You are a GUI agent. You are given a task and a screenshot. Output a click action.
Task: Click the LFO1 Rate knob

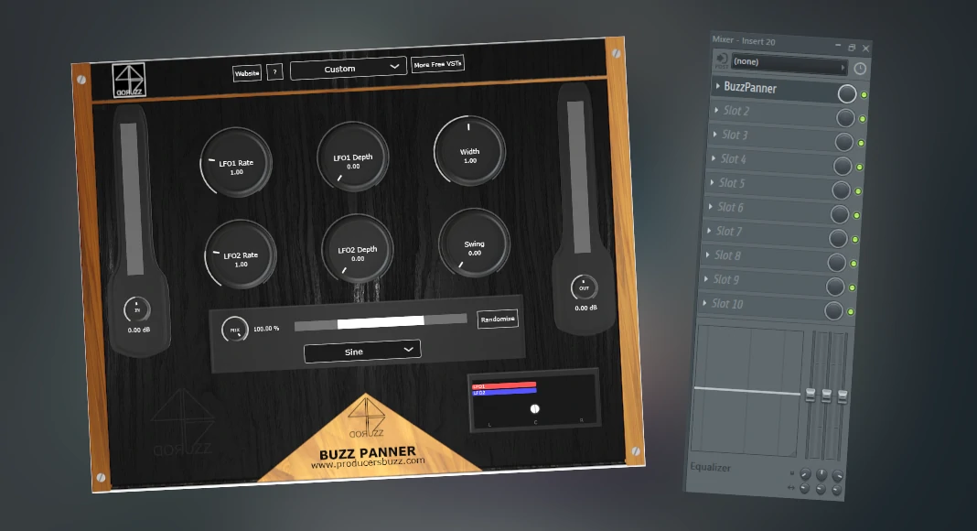236,163
